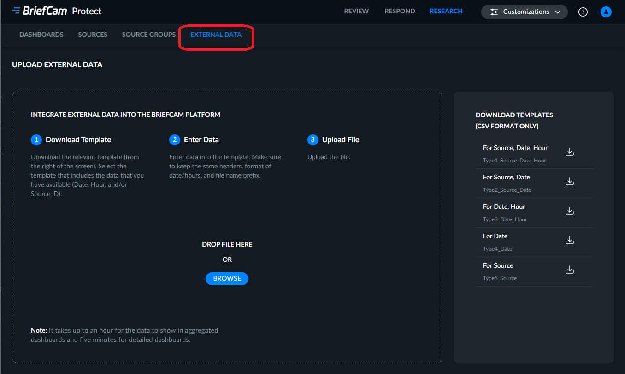625x374 pixels.
Task: Open the help question mark icon
Action: point(583,12)
